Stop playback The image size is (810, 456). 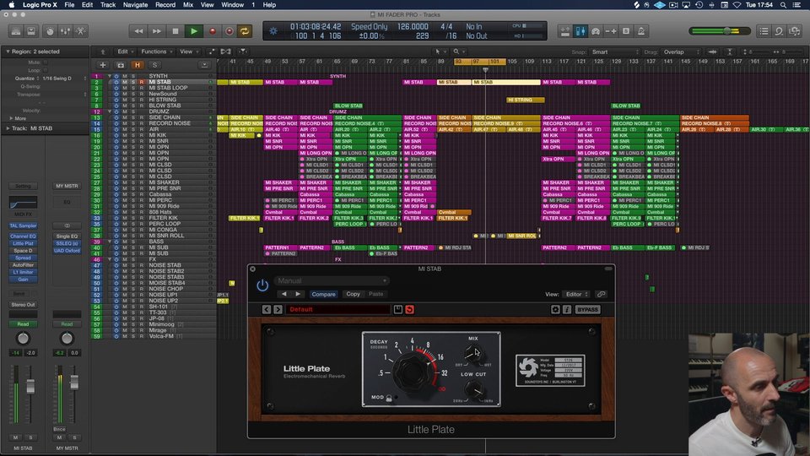(175, 31)
